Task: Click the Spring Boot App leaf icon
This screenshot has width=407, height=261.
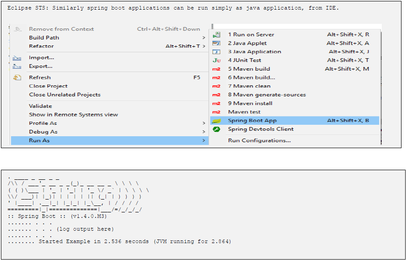Action: (x=217, y=121)
